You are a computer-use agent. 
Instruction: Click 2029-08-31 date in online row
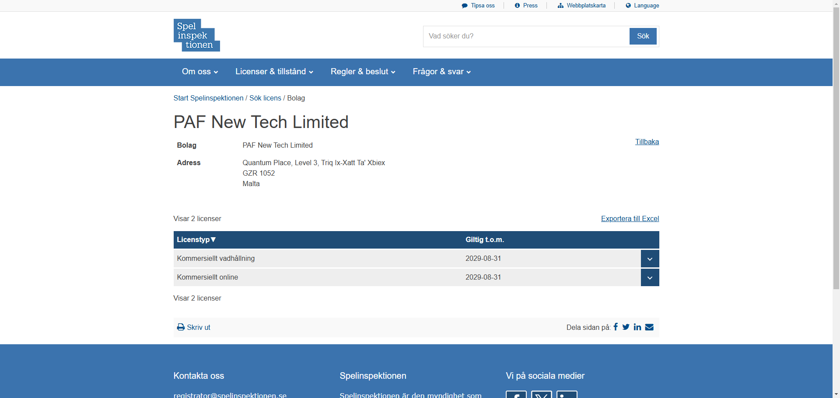point(483,277)
